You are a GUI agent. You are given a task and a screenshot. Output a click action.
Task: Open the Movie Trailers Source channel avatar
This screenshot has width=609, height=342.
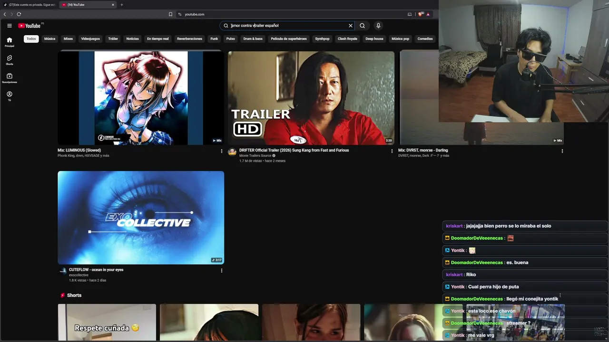pyautogui.click(x=232, y=152)
